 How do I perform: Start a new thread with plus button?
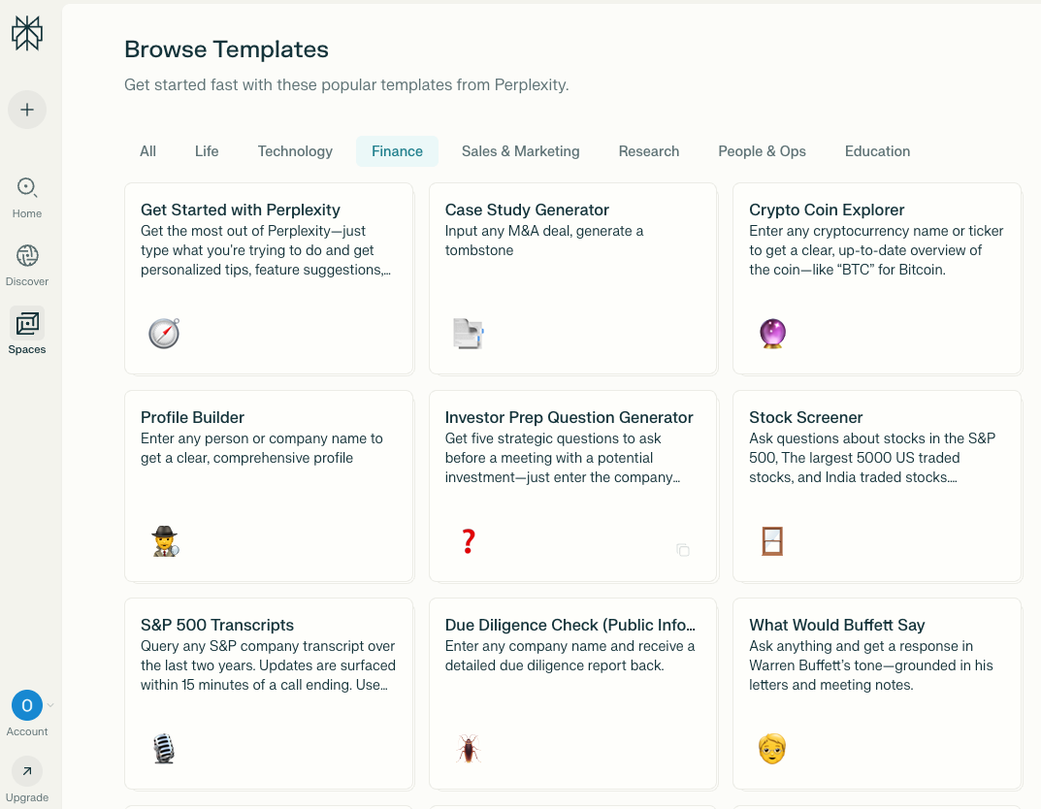[27, 110]
